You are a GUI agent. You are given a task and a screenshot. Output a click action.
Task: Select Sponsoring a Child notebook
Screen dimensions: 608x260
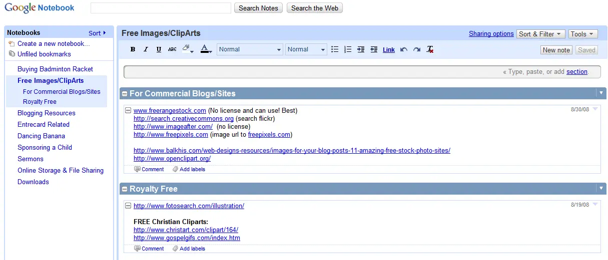coord(45,147)
